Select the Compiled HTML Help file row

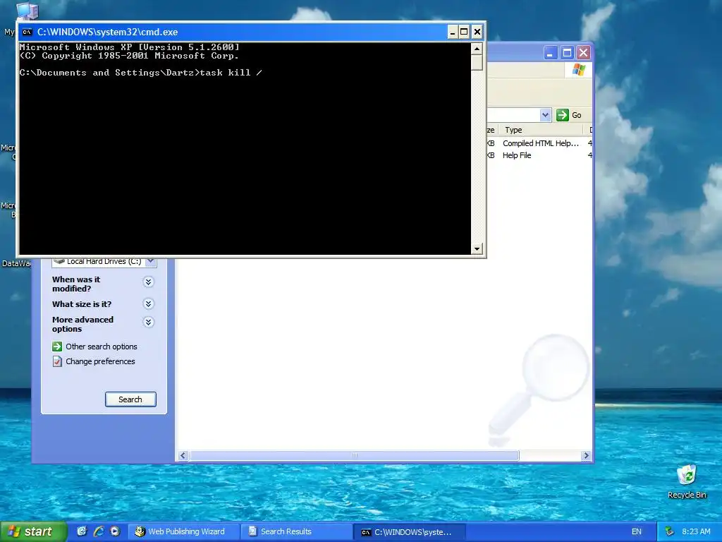[539, 143]
